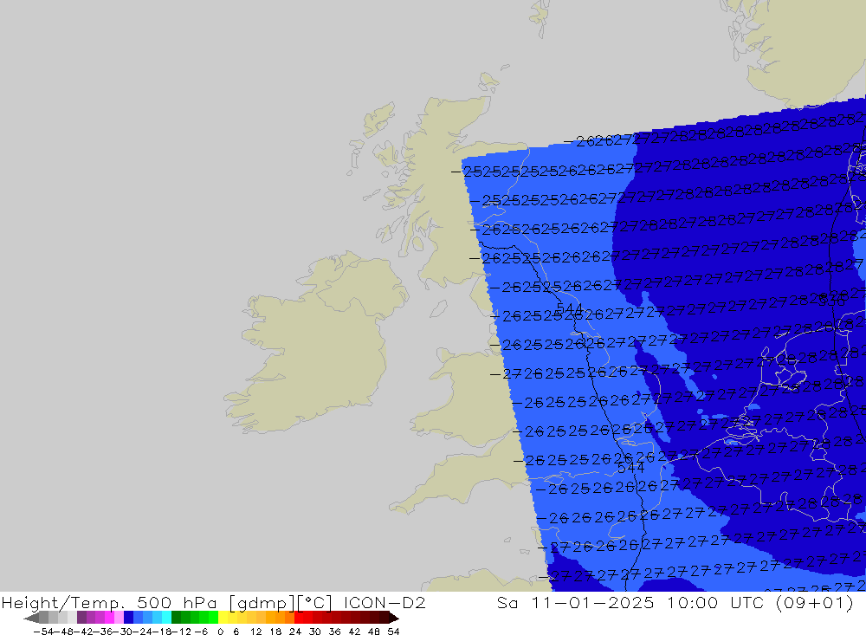Click the '-54' legend tick label
866x635 pixels.
tap(44, 632)
